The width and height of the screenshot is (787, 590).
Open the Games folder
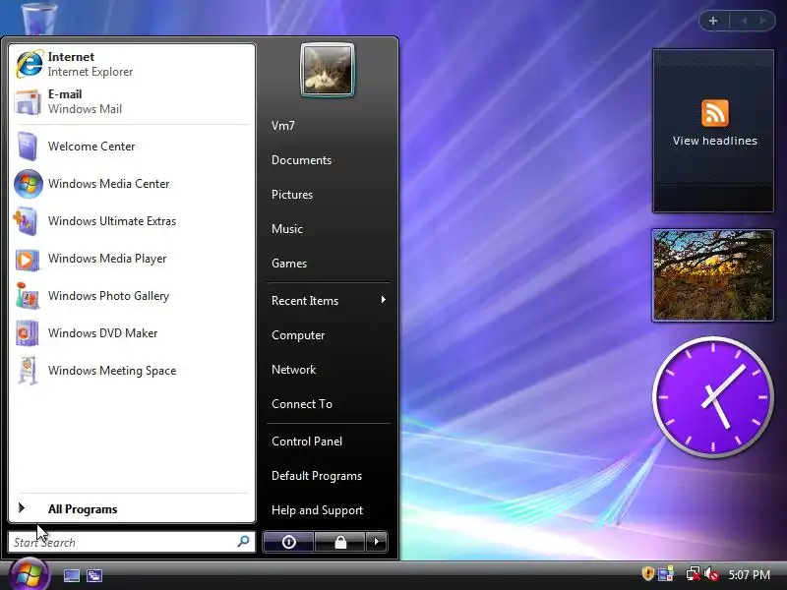coord(289,264)
